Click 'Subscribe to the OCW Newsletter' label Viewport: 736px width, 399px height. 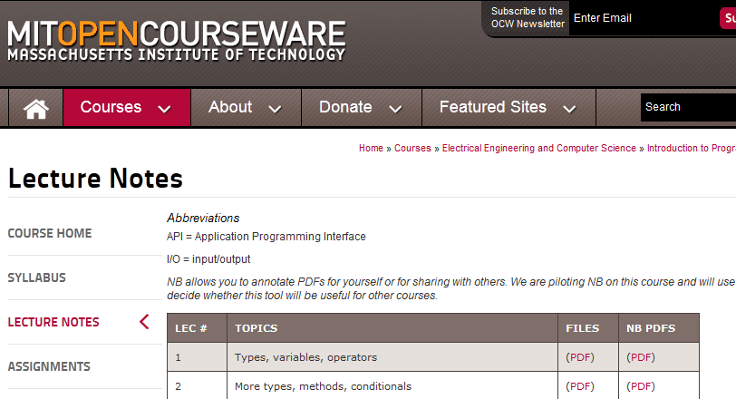(x=528, y=17)
